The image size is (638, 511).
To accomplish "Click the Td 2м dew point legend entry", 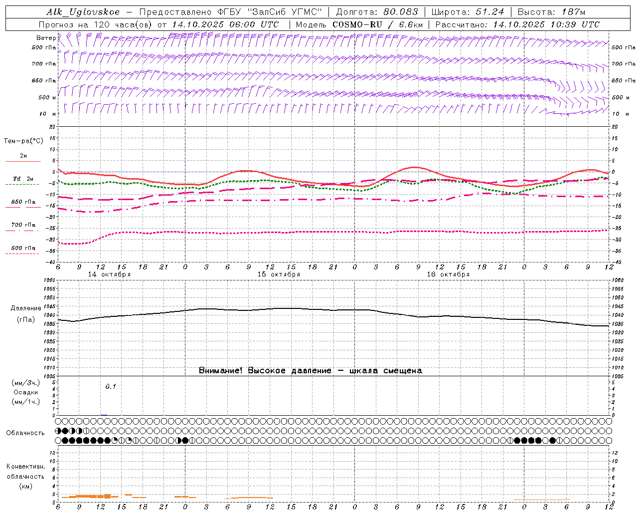I will click(x=23, y=179).
